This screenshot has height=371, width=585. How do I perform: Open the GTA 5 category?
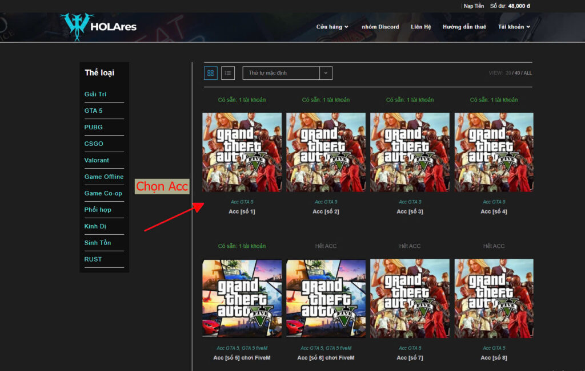[93, 111]
